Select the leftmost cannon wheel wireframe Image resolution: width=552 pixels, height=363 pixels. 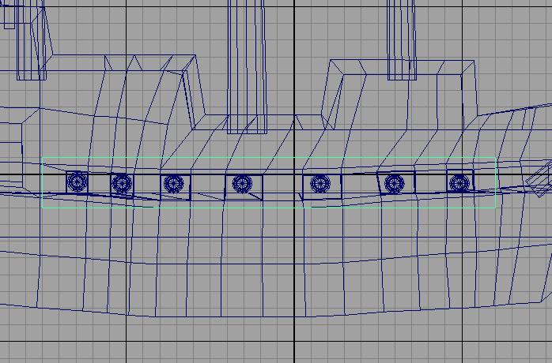point(77,181)
